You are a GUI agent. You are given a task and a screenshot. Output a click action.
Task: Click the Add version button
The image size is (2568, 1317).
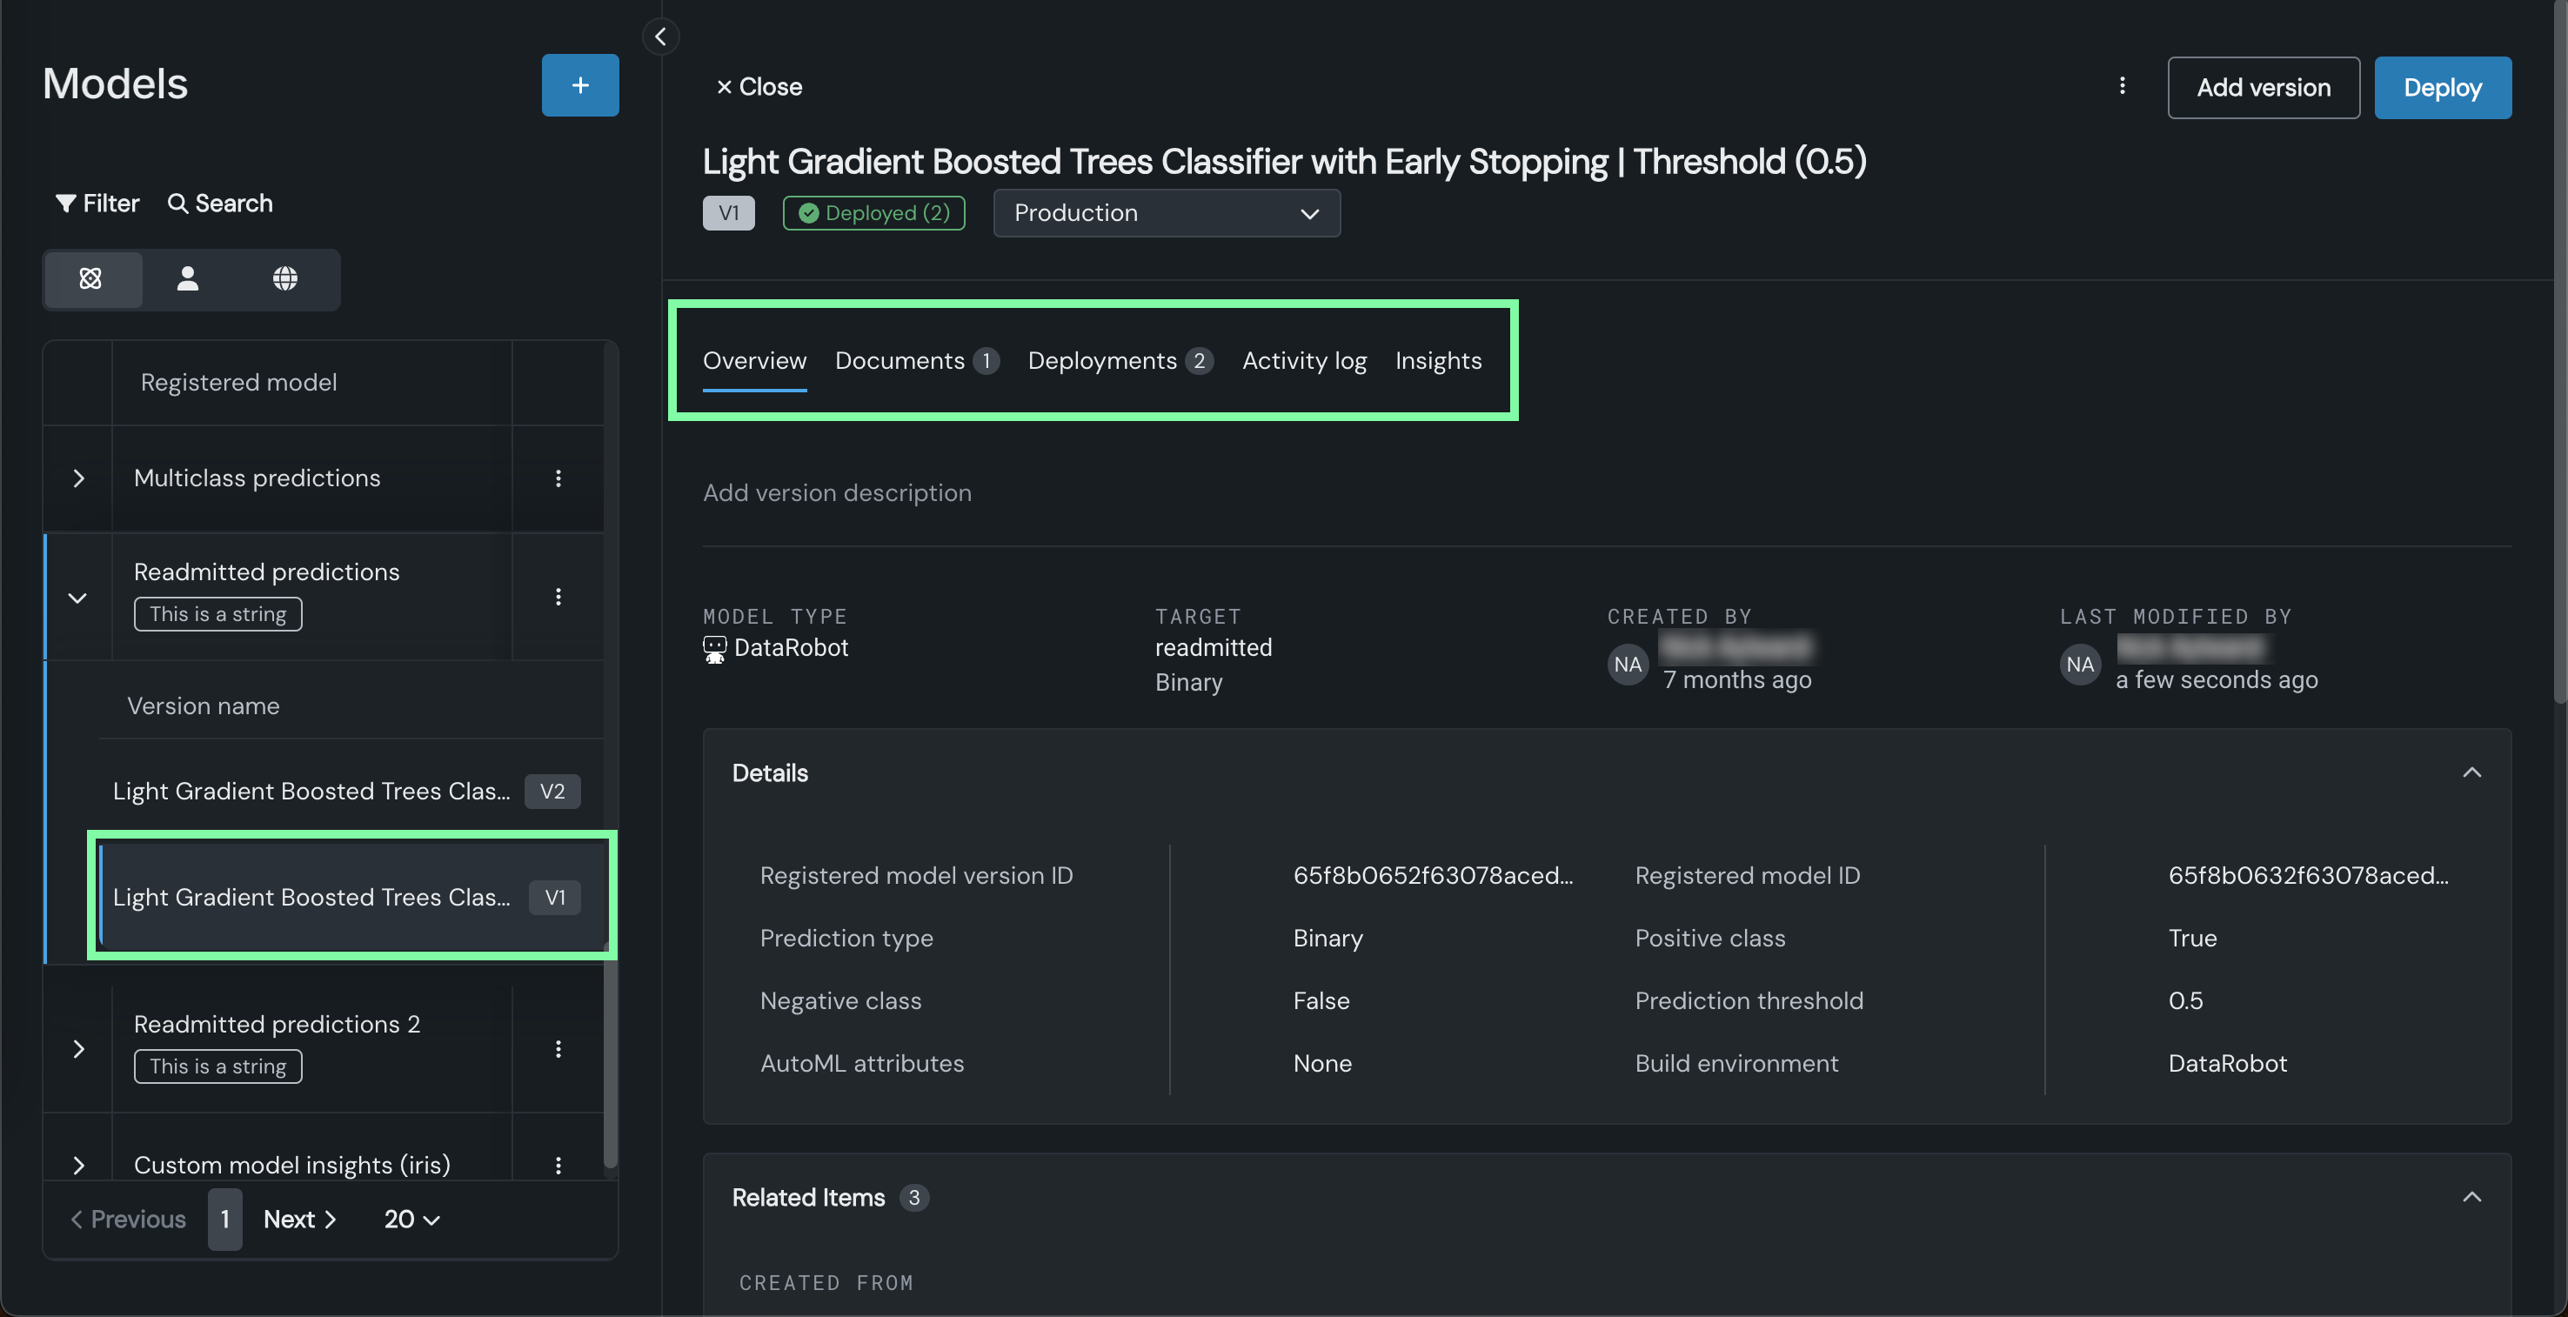[x=2263, y=88]
